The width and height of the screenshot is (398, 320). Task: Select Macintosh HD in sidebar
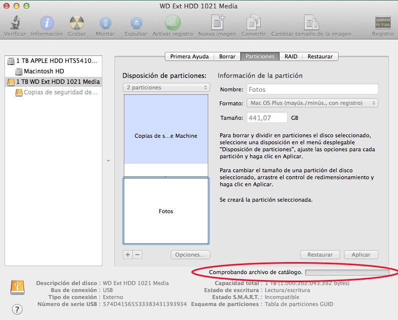43,71
